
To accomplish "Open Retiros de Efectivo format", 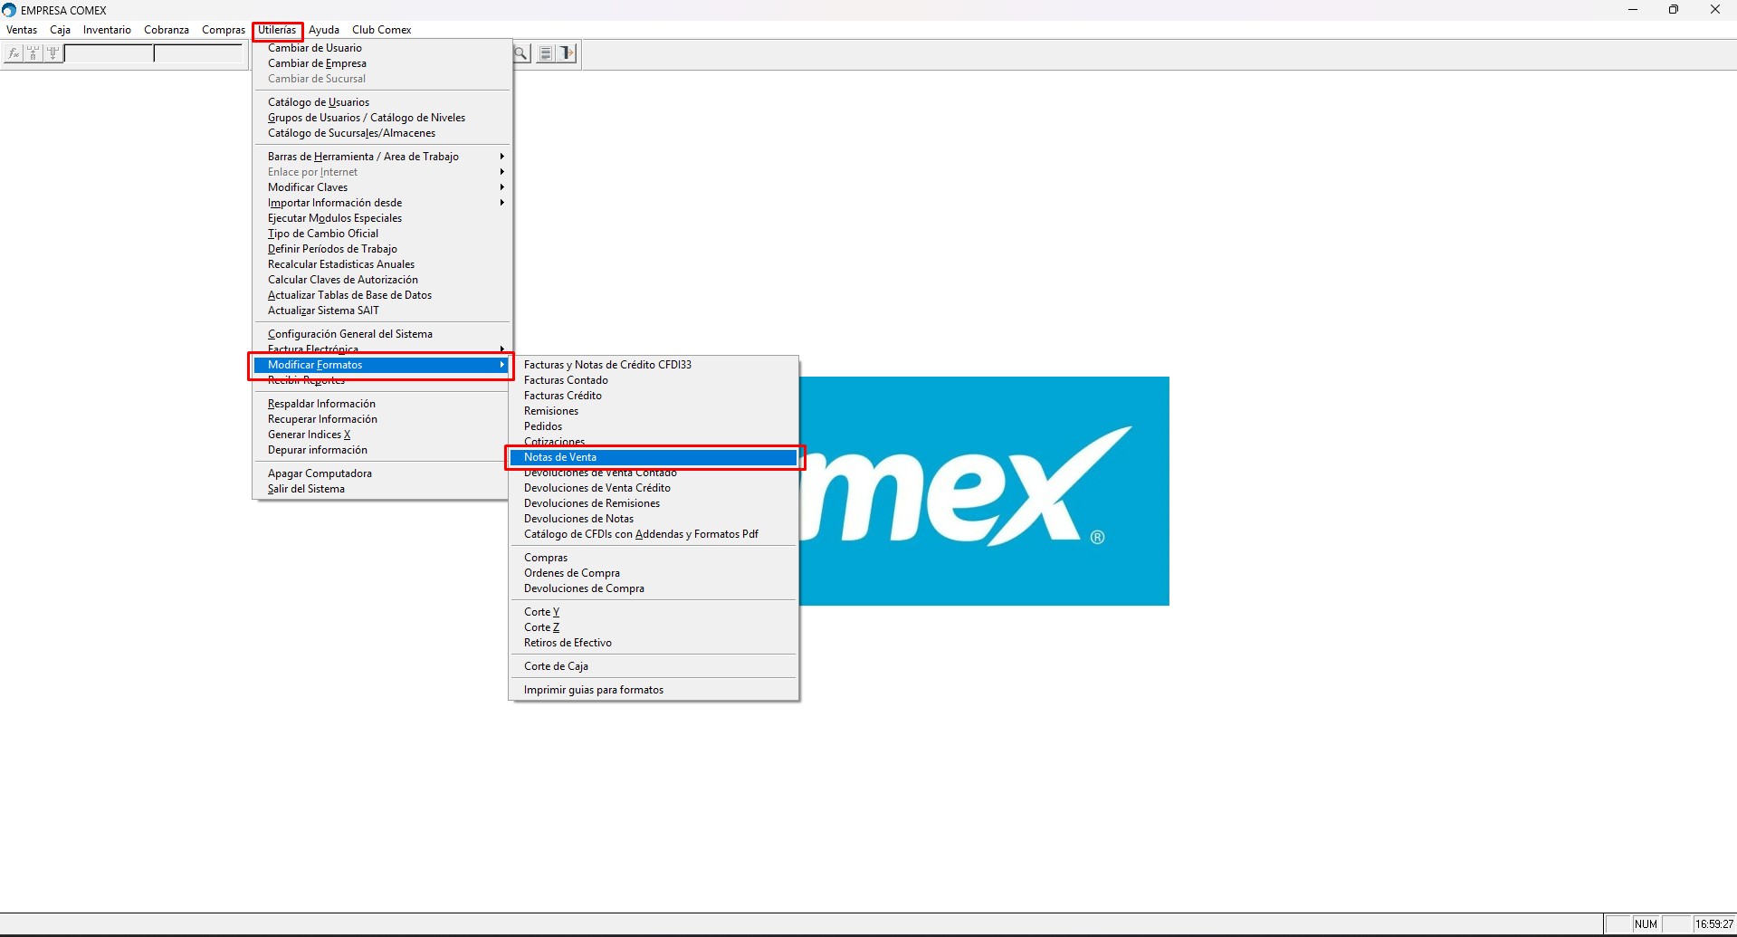I will coord(654,643).
